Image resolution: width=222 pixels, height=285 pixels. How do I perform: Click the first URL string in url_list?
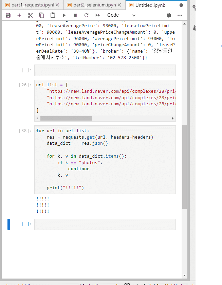click(x=111, y=91)
